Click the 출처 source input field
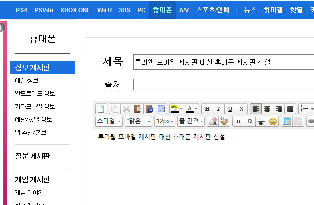 coord(224,85)
